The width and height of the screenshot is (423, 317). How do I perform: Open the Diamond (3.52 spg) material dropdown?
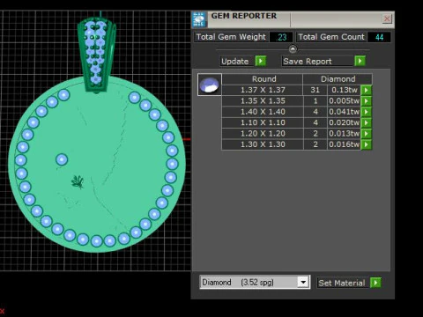pyautogui.click(x=303, y=283)
